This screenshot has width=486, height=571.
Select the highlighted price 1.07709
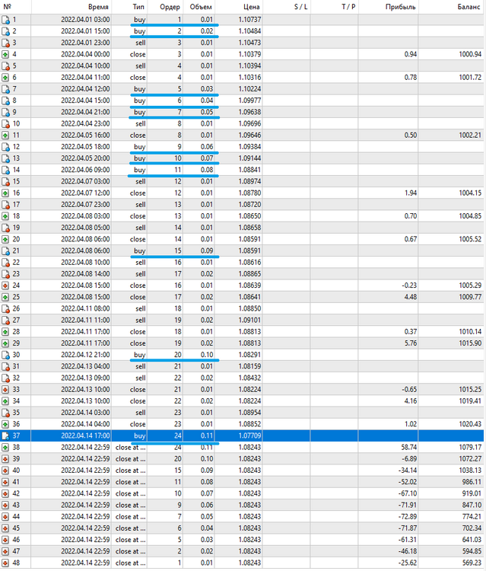pyautogui.click(x=249, y=436)
